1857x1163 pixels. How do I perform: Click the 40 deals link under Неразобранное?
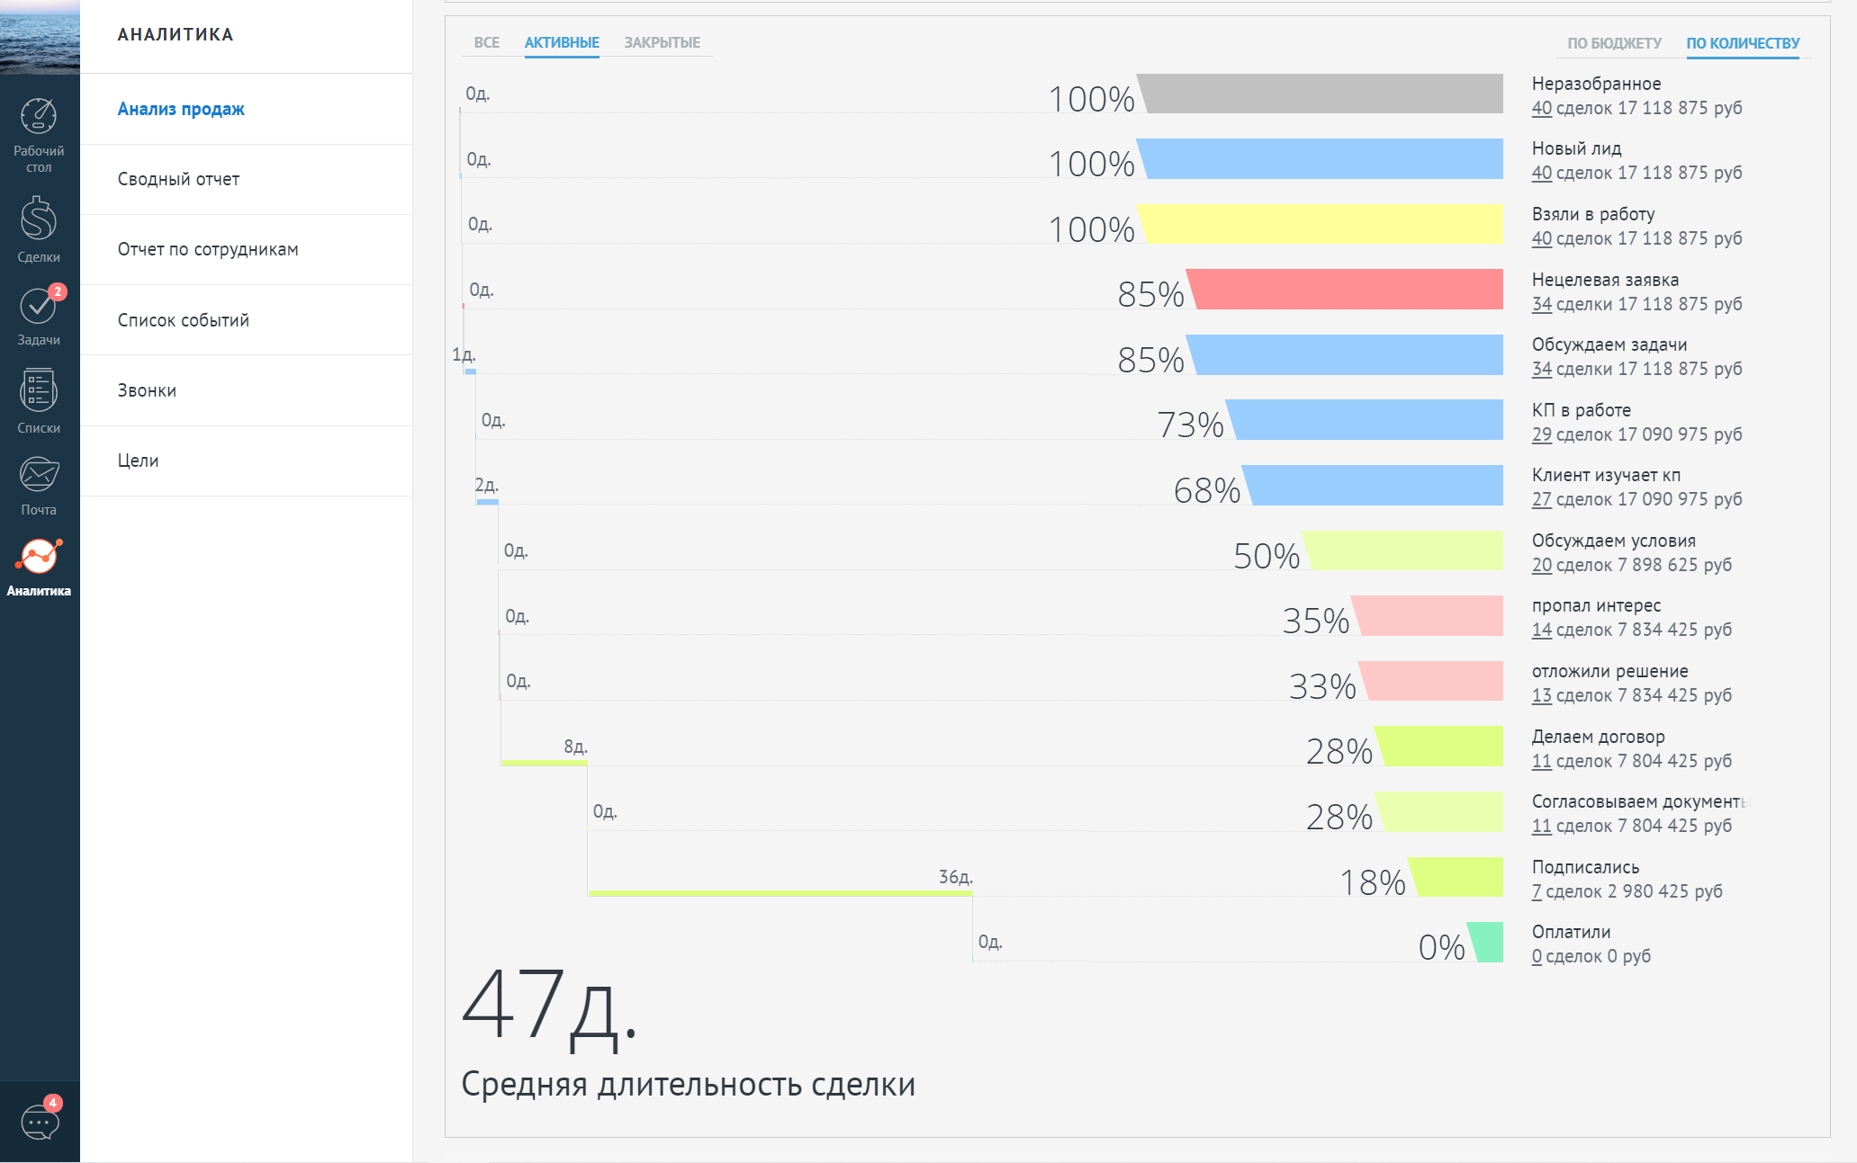tap(1541, 108)
